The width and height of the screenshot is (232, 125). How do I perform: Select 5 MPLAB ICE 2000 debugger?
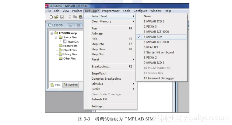point(161,42)
